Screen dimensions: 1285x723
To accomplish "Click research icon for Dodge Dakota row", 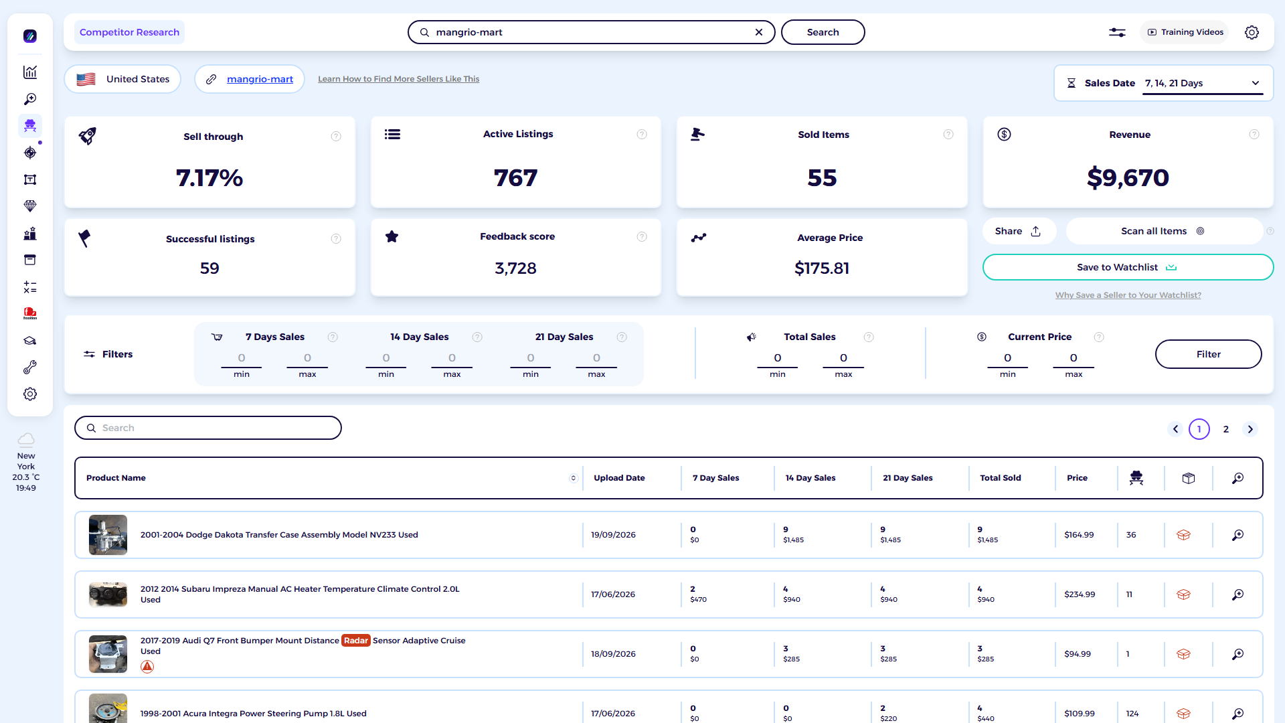I will click(1238, 535).
